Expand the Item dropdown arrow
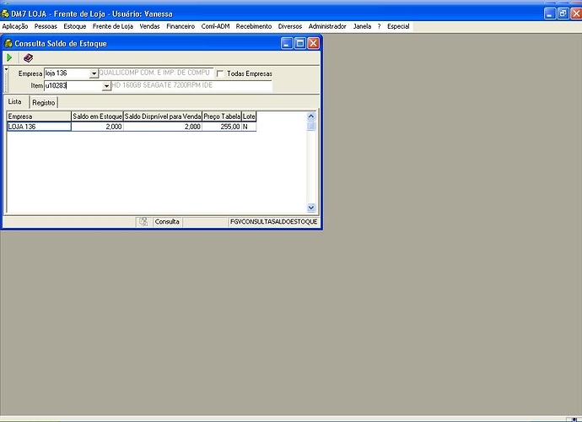582x422 pixels. [x=106, y=86]
